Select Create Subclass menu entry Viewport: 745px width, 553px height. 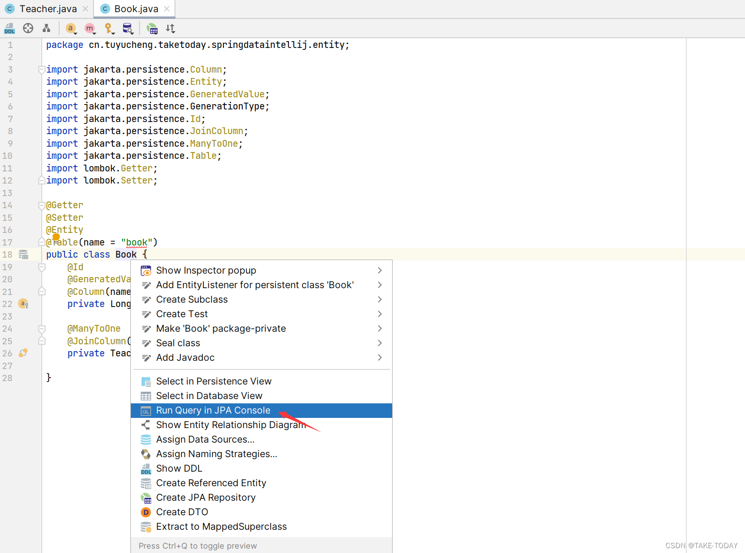tap(261, 299)
